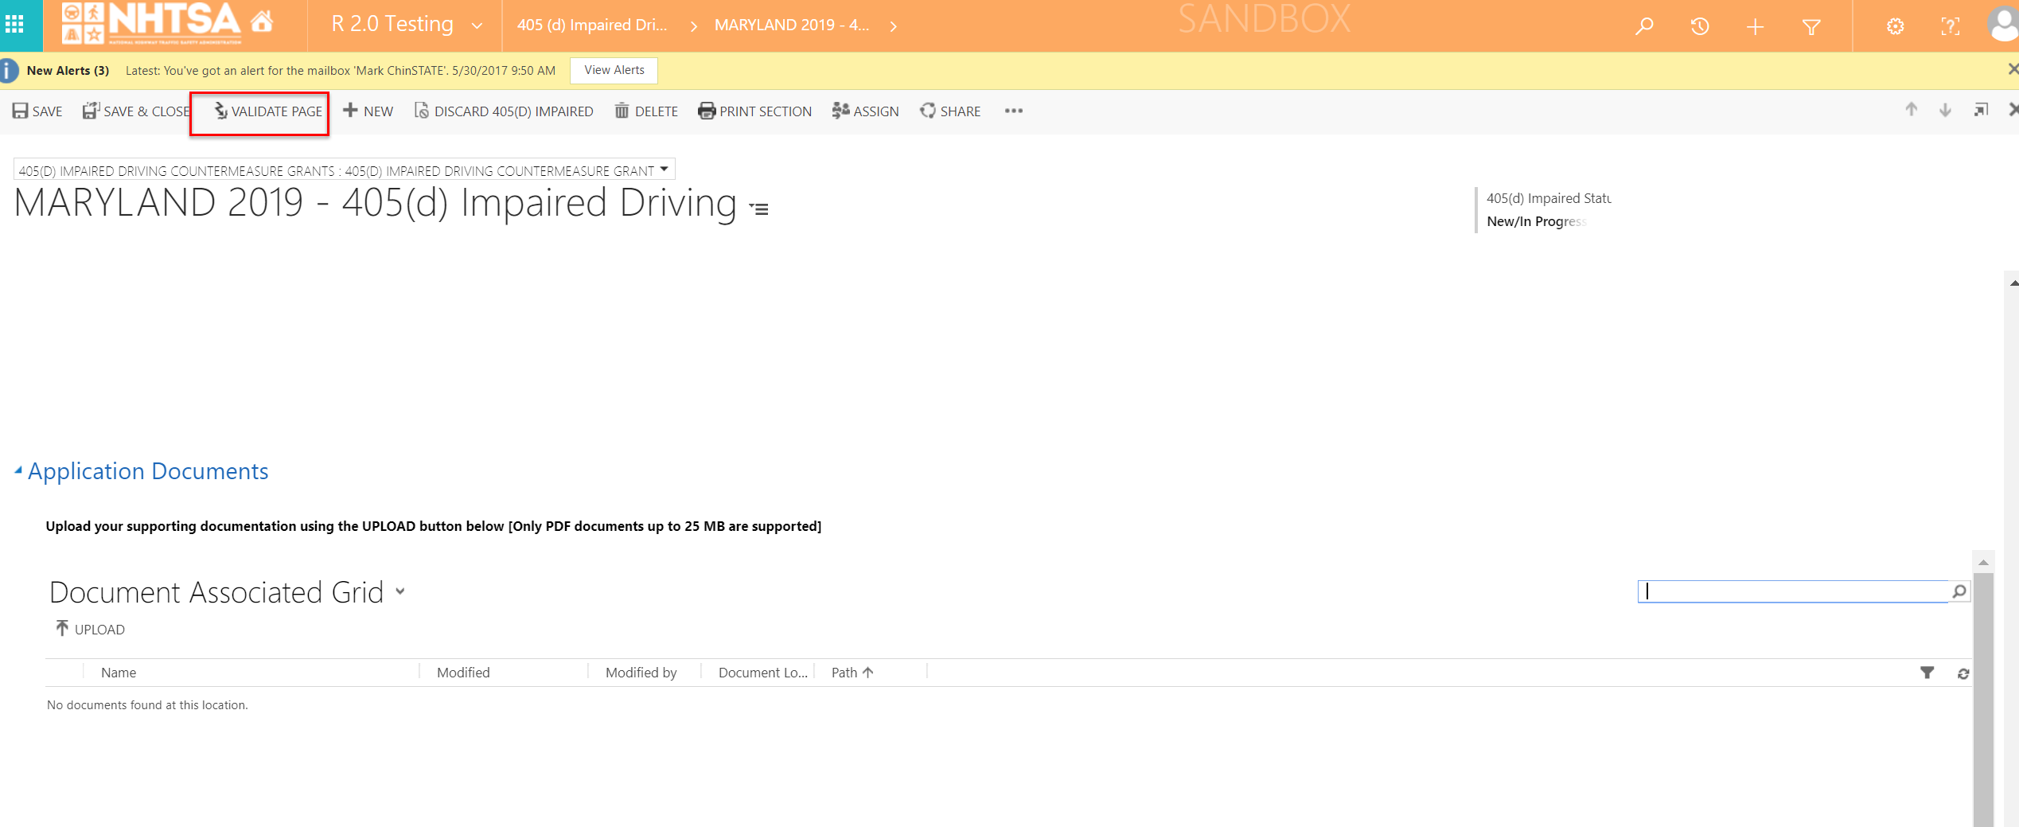Open the form selector dropdown above title
Image resolution: width=2019 pixels, height=827 pixels.
[x=664, y=170]
